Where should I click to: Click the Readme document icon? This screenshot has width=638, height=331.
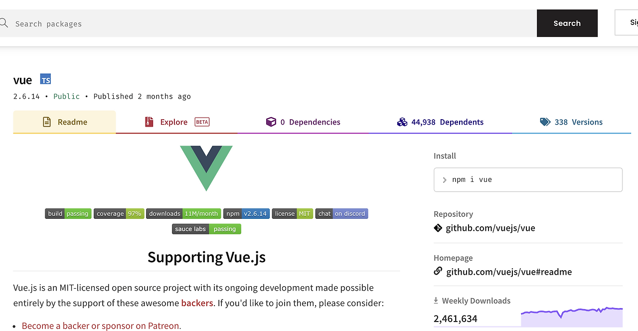coord(47,122)
